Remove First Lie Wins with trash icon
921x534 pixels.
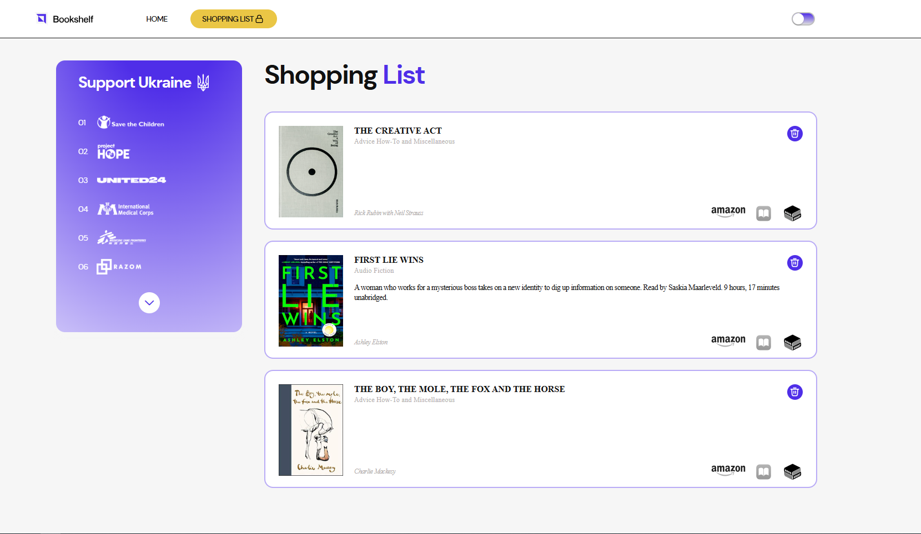pos(794,263)
